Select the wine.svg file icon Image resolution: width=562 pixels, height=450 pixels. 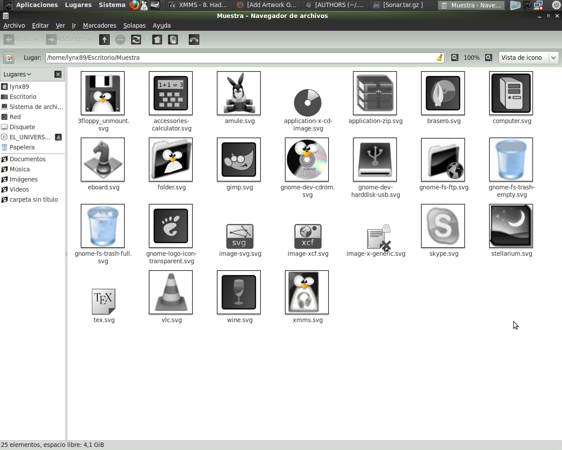[239, 292]
